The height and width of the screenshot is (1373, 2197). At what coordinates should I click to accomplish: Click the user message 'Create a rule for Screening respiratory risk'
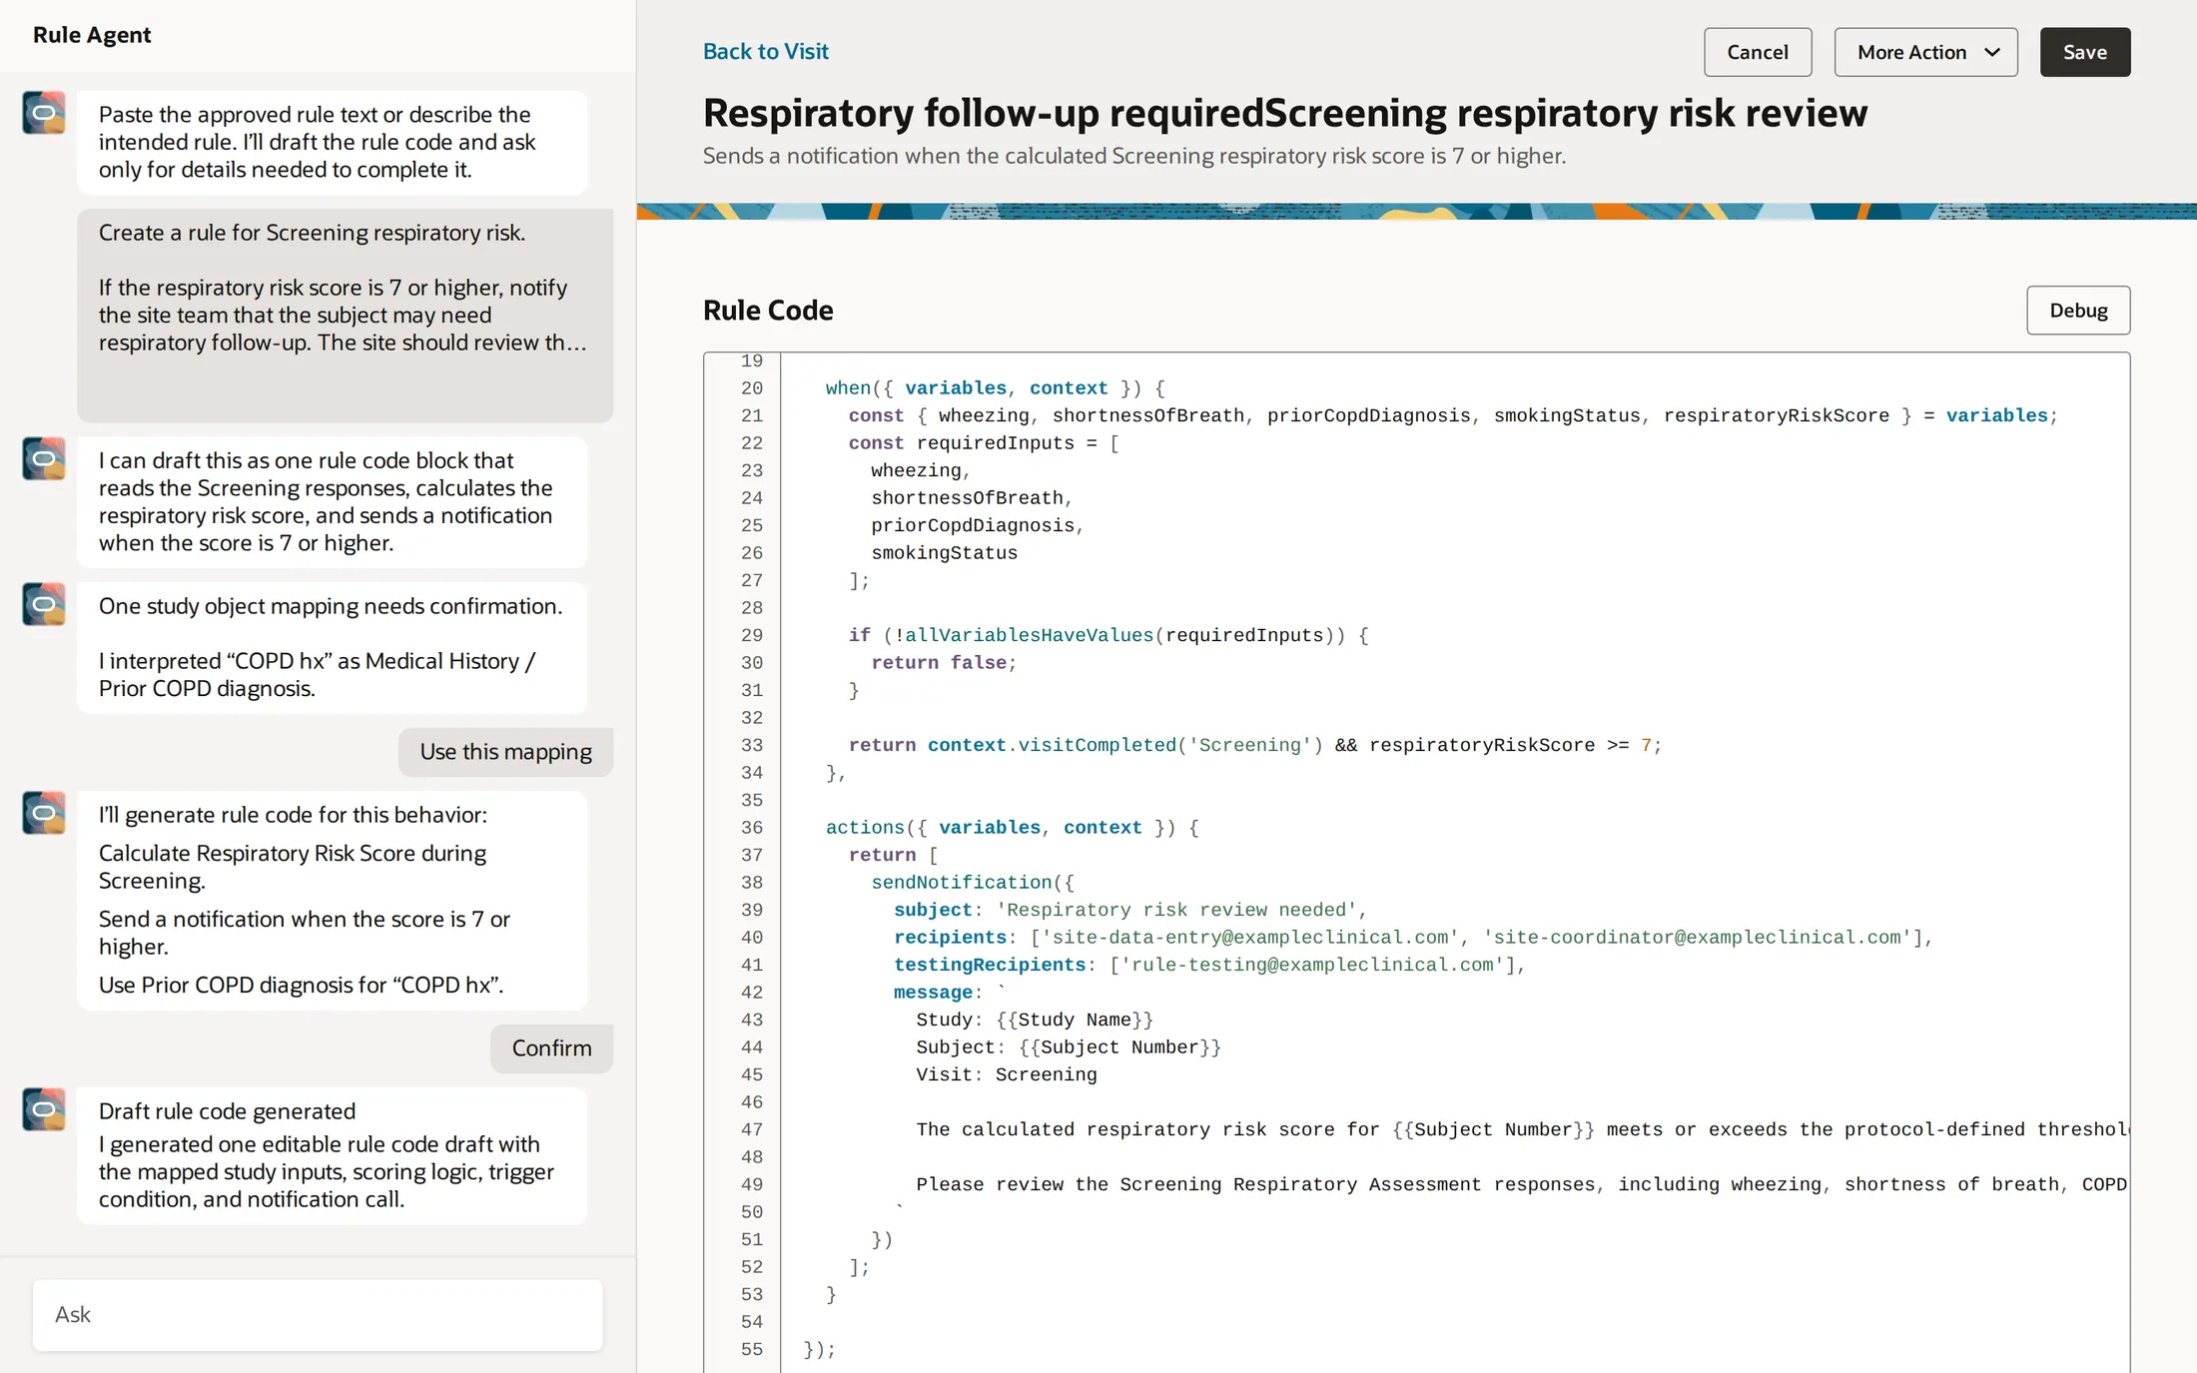pyautogui.click(x=345, y=315)
